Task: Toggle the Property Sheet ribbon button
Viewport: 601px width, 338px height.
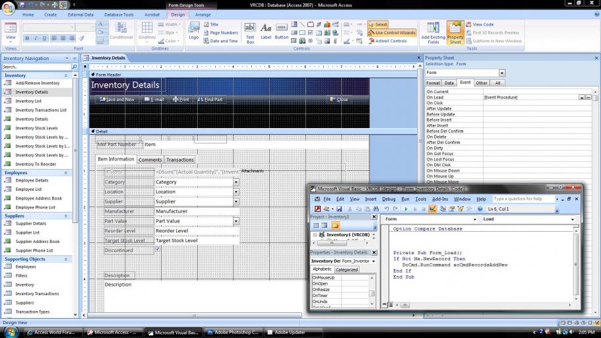Action: [455, 33]
